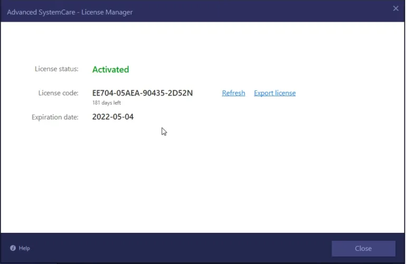Click the Advanced SystemCare - License Manager title
The height and width of the screenshot is (264, 406).
[x=70, y=12]
